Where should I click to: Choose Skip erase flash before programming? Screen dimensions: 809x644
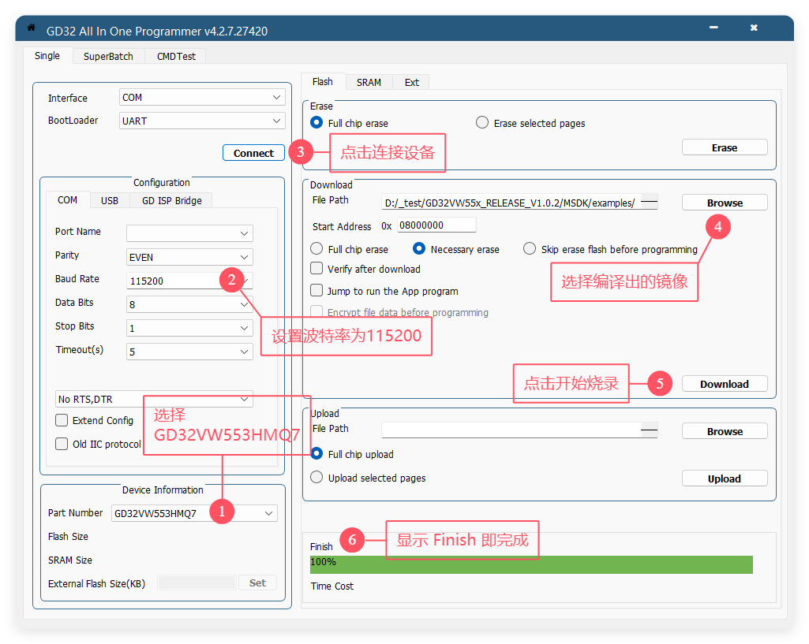(x=530, y=249)
